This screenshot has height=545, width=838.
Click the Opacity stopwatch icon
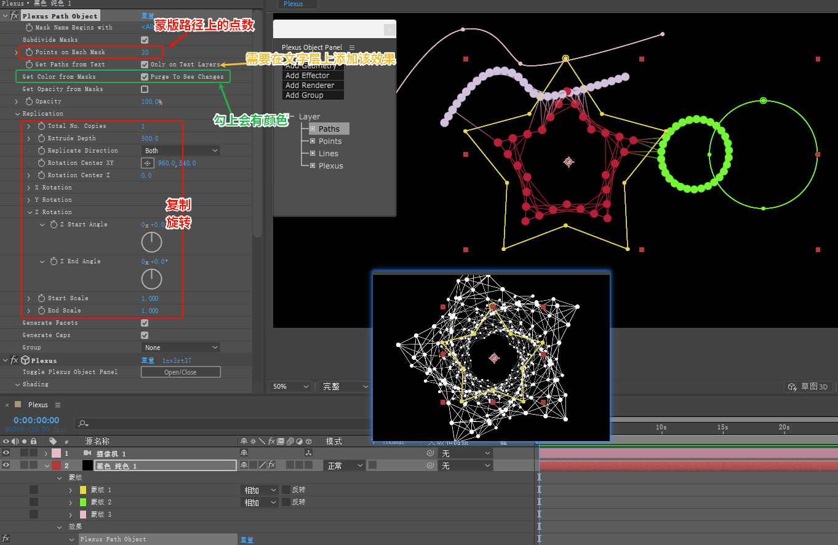pyautogui.click(x=29, y=101)
